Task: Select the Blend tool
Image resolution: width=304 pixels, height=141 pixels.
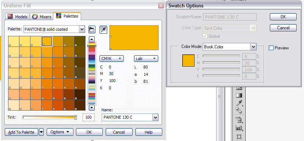Action: pyautogui.click(x=239, y=111)
